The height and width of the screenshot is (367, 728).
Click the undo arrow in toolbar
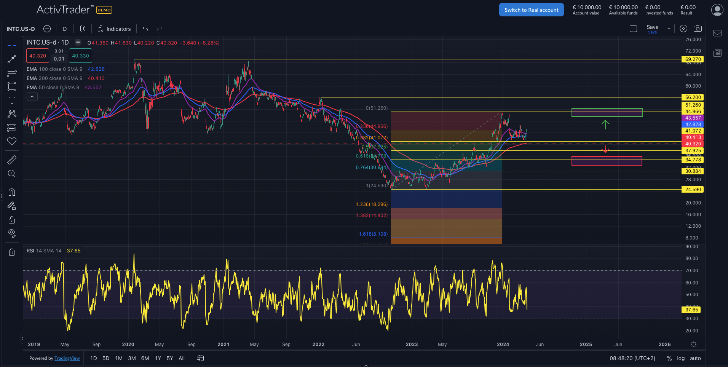145,29
